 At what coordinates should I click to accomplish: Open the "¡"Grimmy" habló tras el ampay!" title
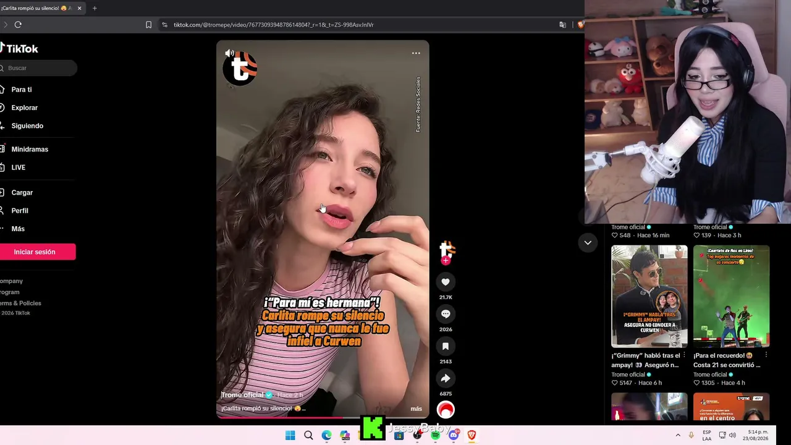pos(646,360)
